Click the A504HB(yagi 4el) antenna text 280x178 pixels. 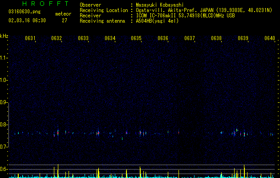157,21
